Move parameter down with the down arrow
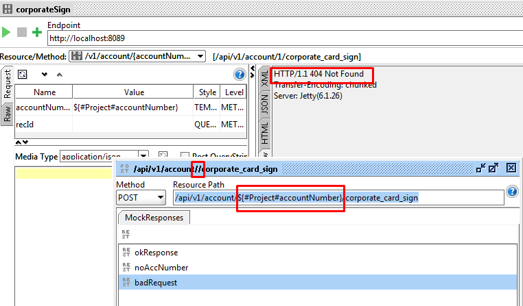Screen dimensions: 523x306 click(45, 75)
